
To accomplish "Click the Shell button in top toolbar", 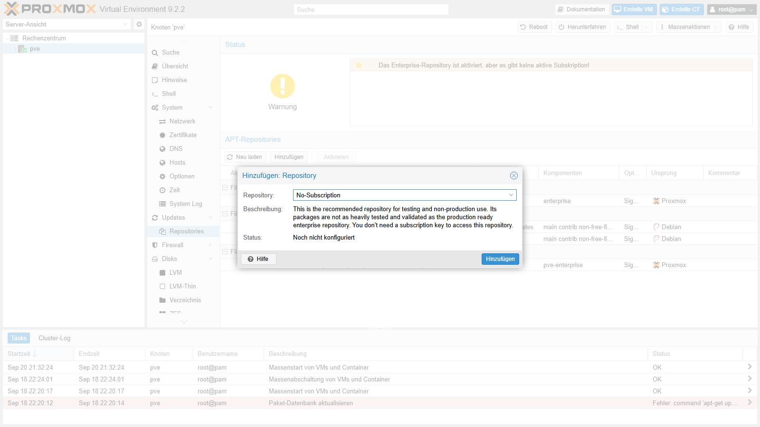I will tap(628, 27).
